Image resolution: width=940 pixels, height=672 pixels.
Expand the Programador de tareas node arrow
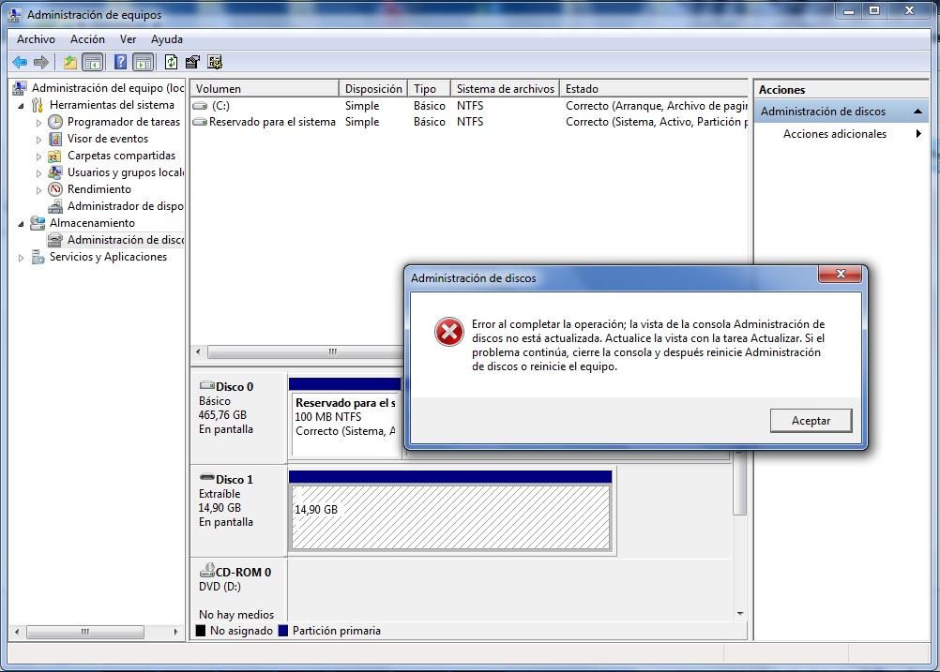tap(39, 122)
